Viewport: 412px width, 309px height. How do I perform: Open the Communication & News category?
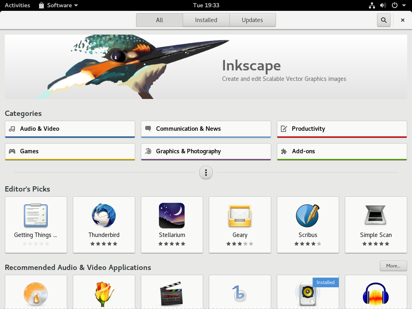point(206,129)
